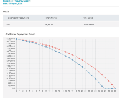Select the $93,440.740 interest saved value
This screenshot has height=98, width=122.
point(49,24)
